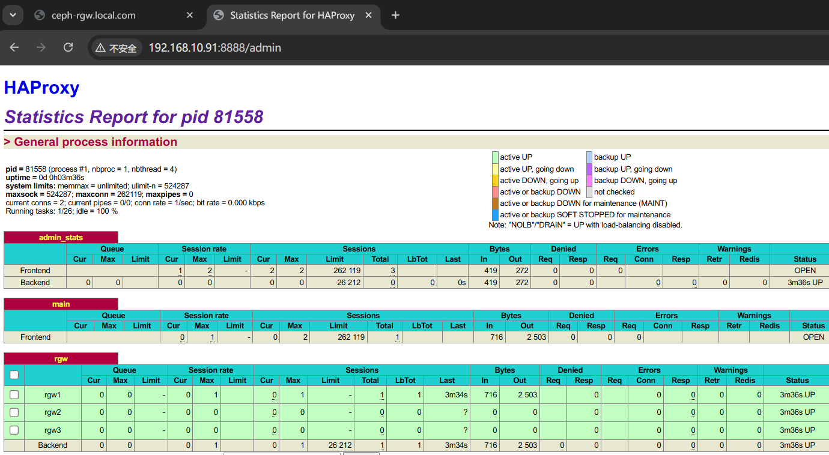Click rgw2 3m36s UP status cell
The image size is (829, 455).
click(x=797, y=412)
